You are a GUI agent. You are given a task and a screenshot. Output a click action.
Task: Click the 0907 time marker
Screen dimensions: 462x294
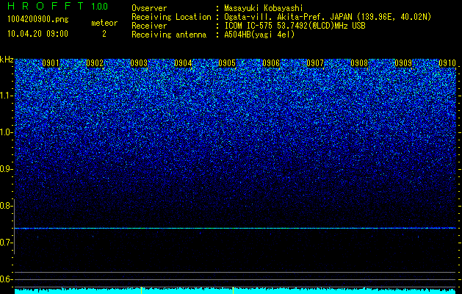pyautogui.click(x=315, y=63)
